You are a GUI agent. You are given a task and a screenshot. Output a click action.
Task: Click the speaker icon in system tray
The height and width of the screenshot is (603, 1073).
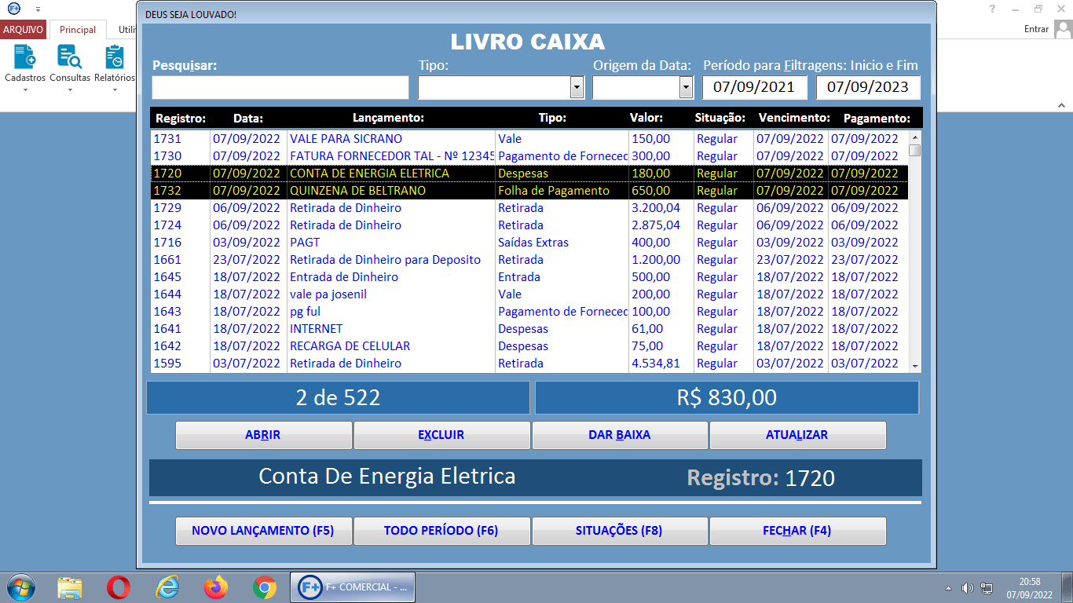pos(968,587)
